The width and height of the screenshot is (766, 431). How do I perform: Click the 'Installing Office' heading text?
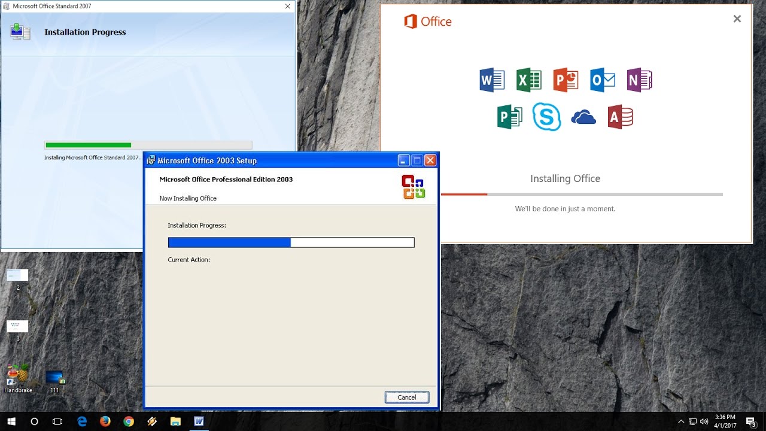tap(565, 178)
